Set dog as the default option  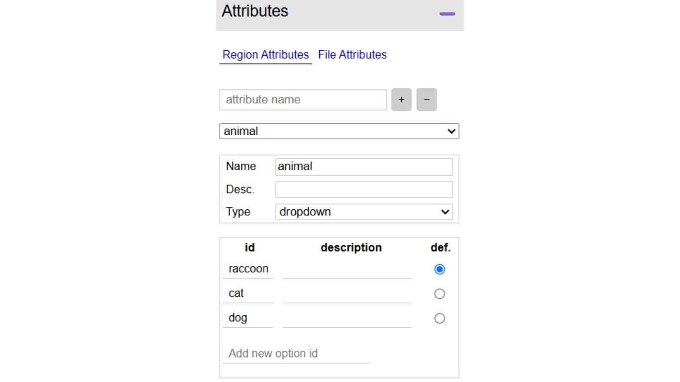click(x=440, y=318)
